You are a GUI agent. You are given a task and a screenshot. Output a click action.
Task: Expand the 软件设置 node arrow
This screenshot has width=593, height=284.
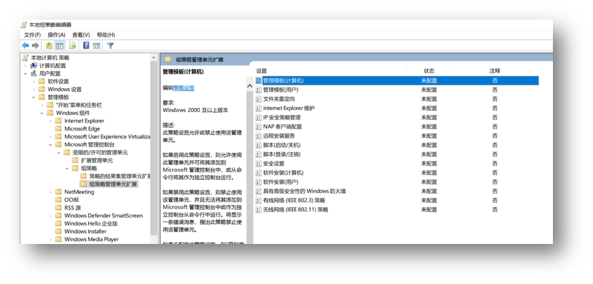(34, 81)
